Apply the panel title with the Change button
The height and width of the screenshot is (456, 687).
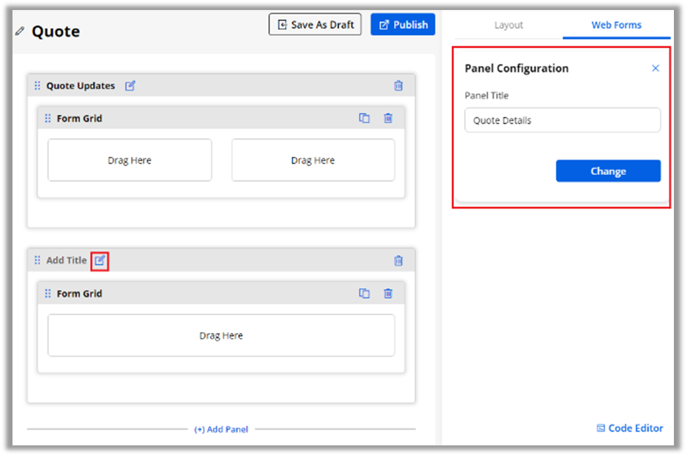608,171
